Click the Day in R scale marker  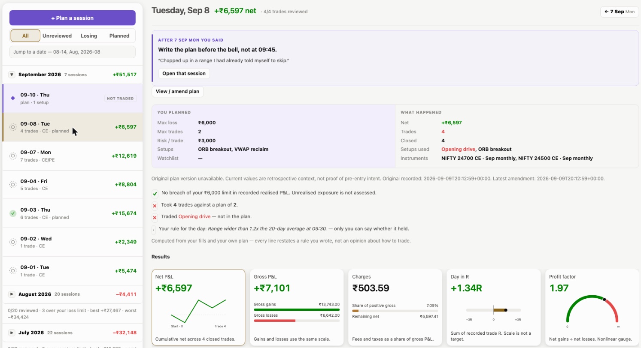(506, 310)
